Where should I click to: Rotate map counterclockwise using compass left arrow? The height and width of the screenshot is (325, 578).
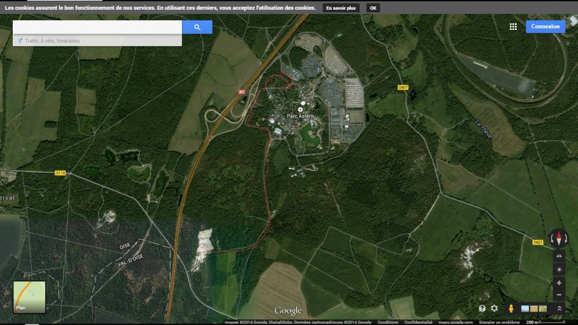pyautogui.click(x=552, y=238)
